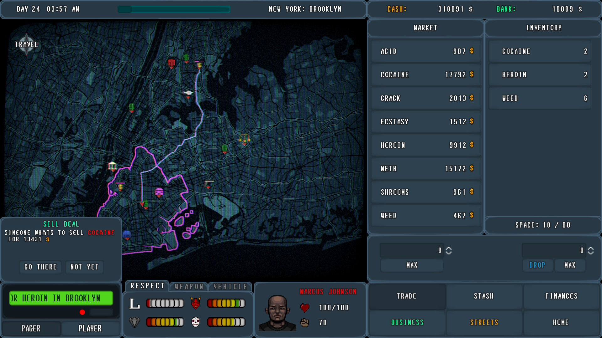
Task: Click the blue DROP button
Action: pos(537,265)
